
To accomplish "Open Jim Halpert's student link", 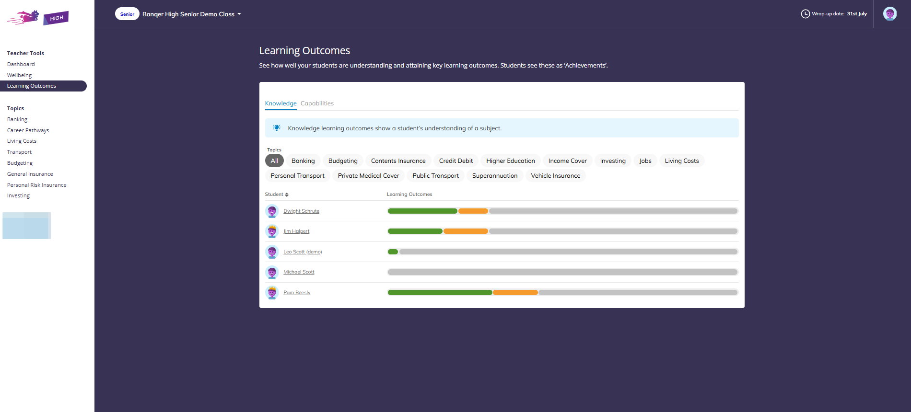I will coord(296,231).
